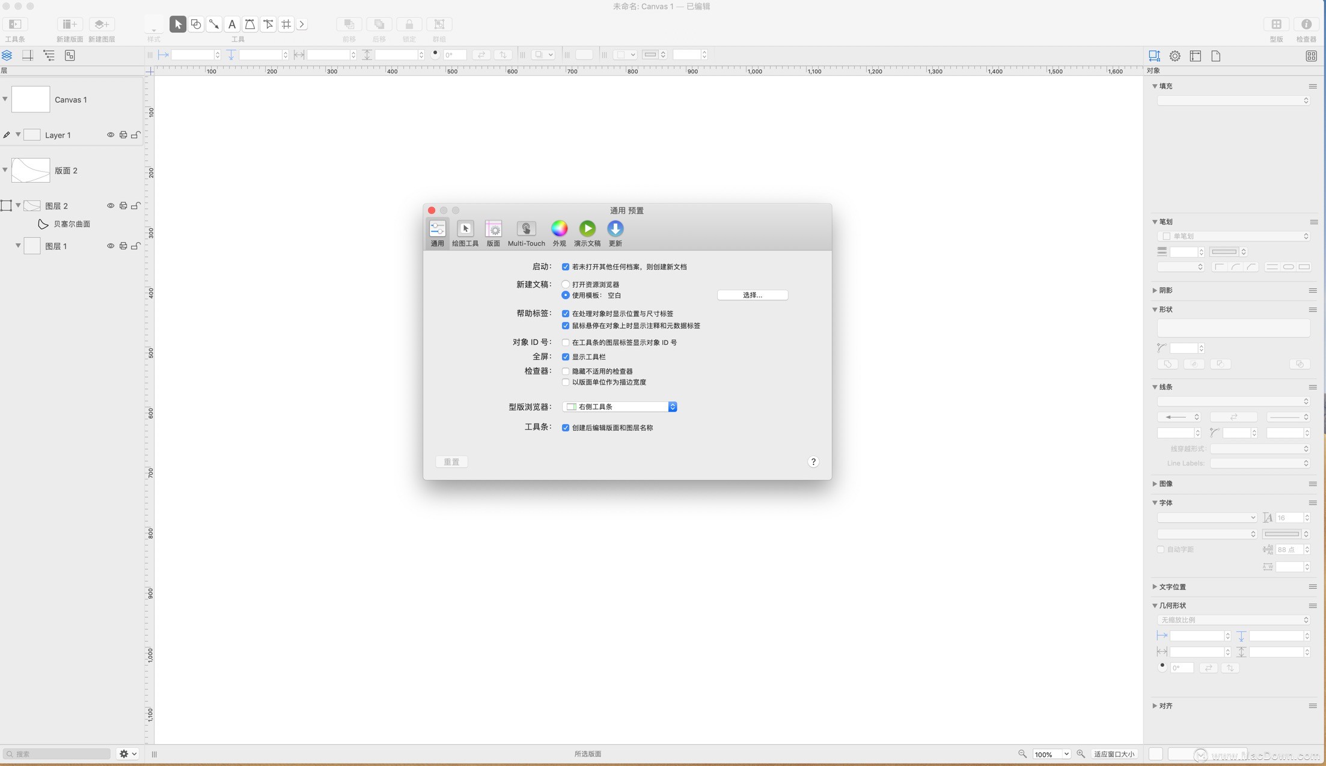This screenshot has height=766, width=1326.
Task: Click the New Layer toolbar icon
Action: (102, 24)
